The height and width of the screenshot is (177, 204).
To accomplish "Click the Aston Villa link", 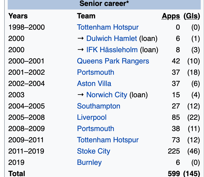I will coord(94,84).
